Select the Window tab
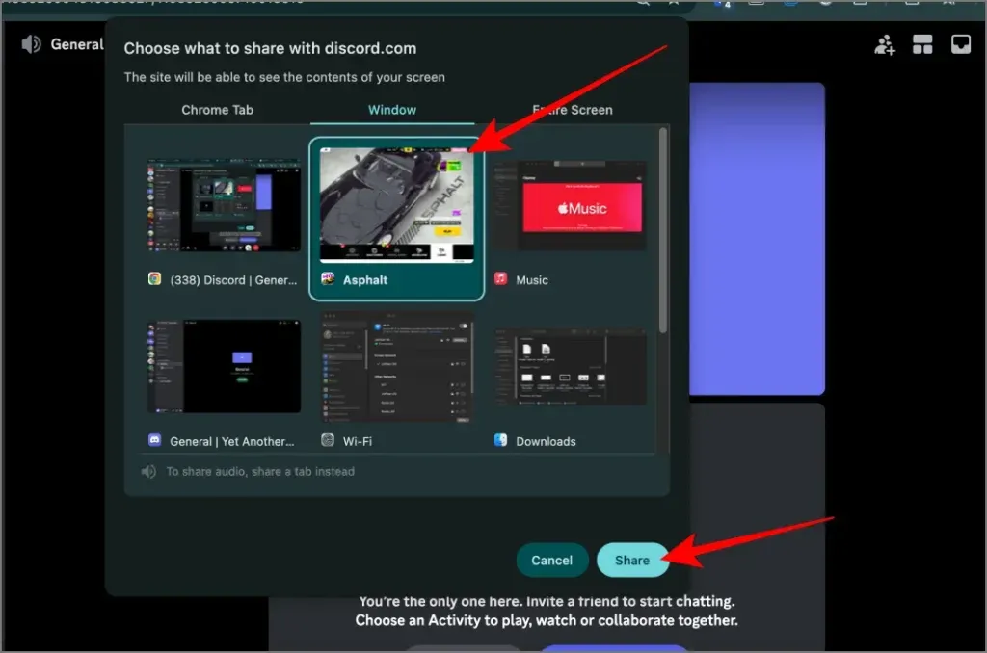 click(392, 110)
